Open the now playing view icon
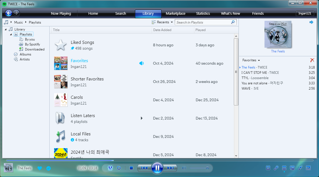 point(268,168)
